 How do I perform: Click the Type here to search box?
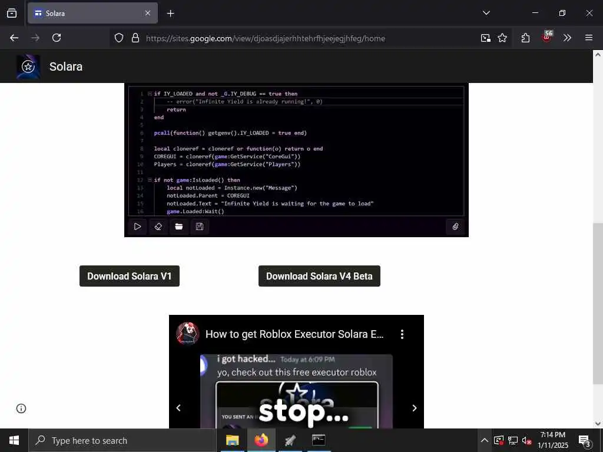[x=122, y=440]
